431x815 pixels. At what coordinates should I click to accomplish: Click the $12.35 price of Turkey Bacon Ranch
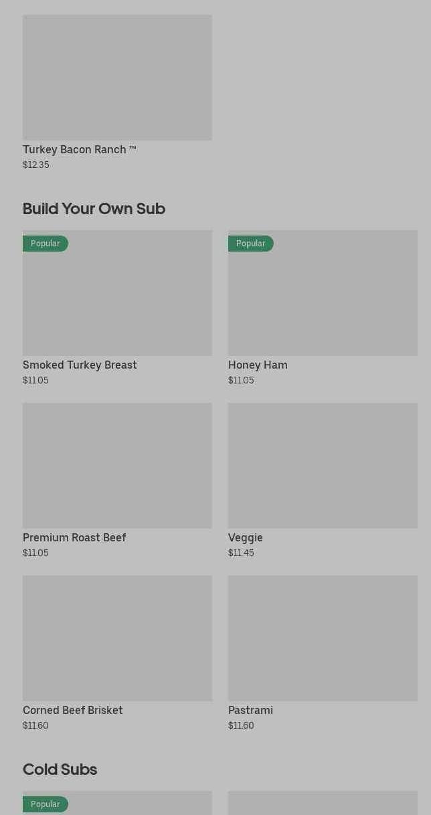click(x=36, y=165)
